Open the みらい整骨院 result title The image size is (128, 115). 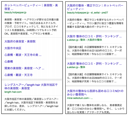[95, 93]
